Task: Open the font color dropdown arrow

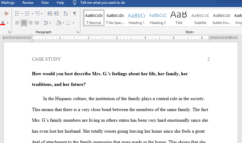Action: [7, 23]
